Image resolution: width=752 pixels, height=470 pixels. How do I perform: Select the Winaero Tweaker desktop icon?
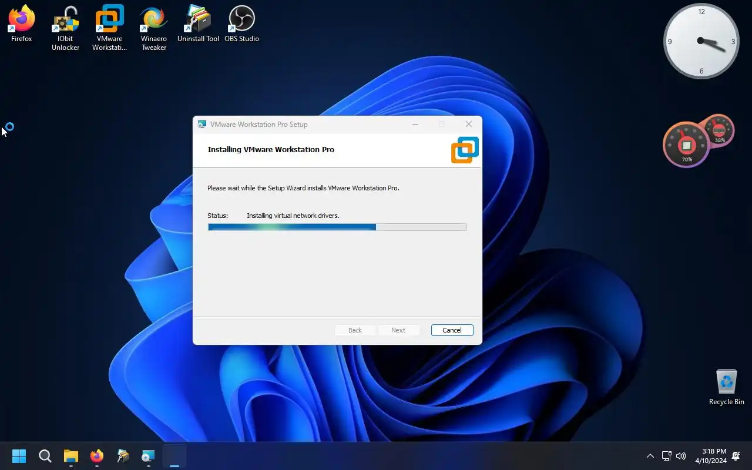pos(153,28)
